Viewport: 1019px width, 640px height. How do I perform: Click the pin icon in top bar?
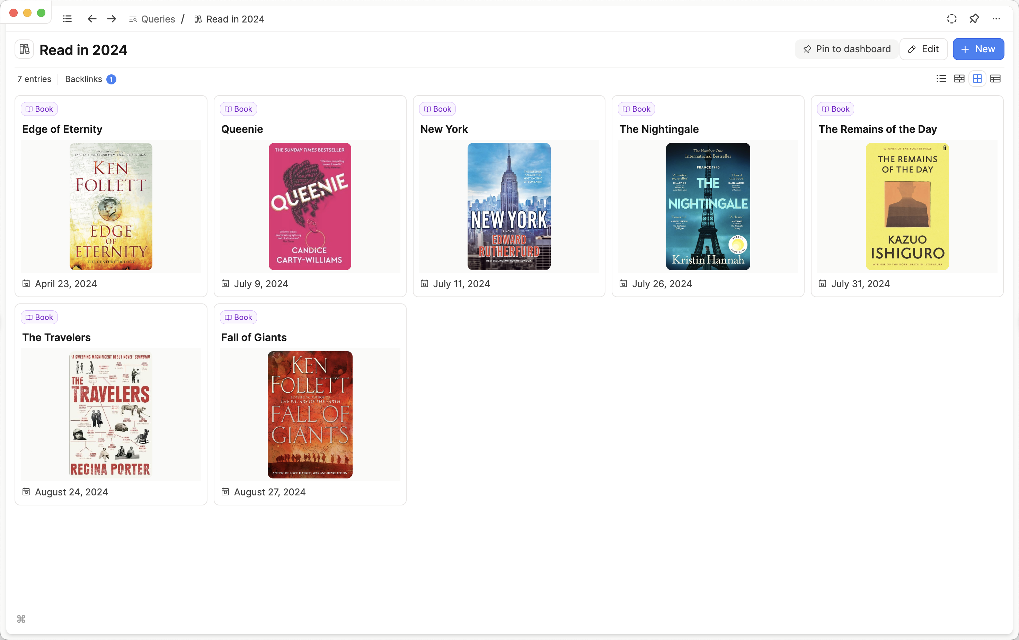(974, 19)
